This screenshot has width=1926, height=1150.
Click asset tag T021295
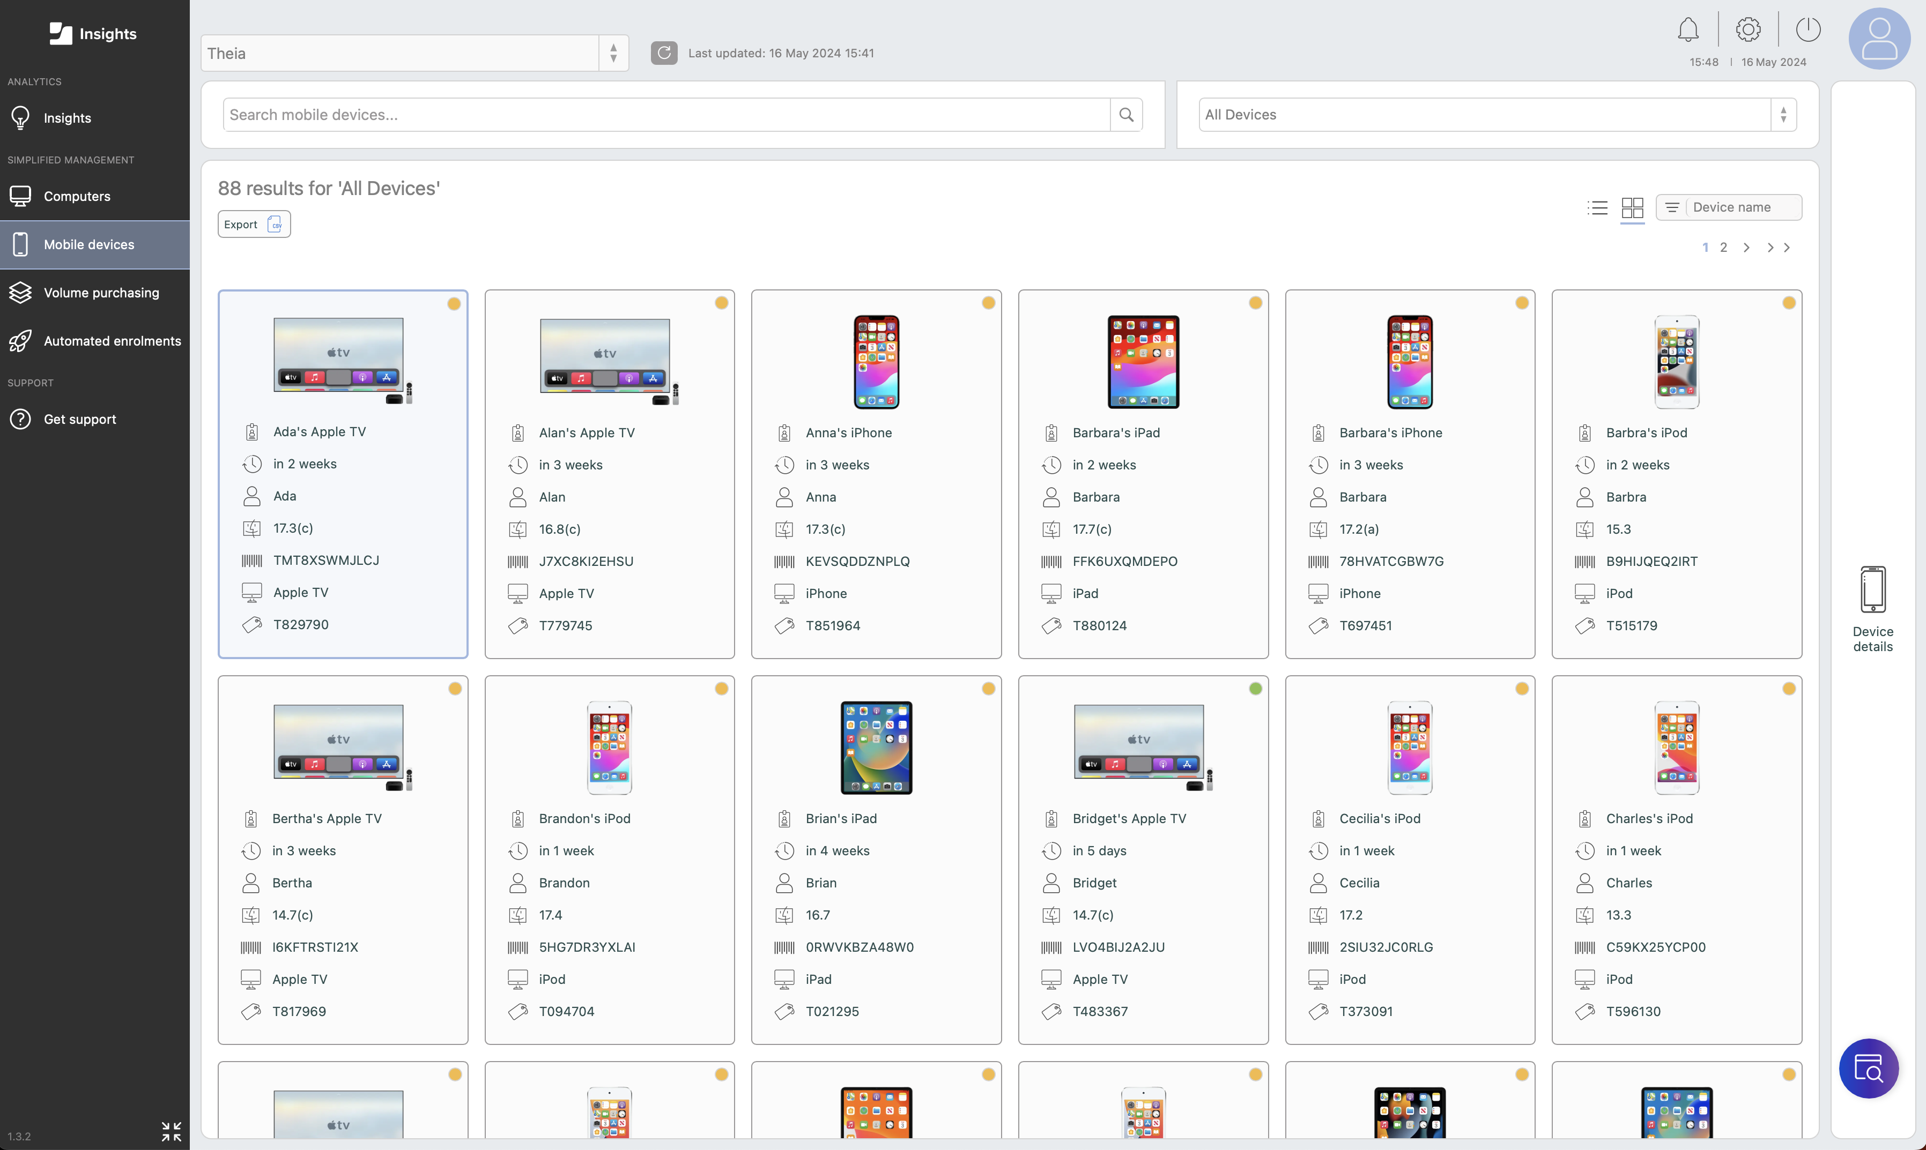[832, 1011]
